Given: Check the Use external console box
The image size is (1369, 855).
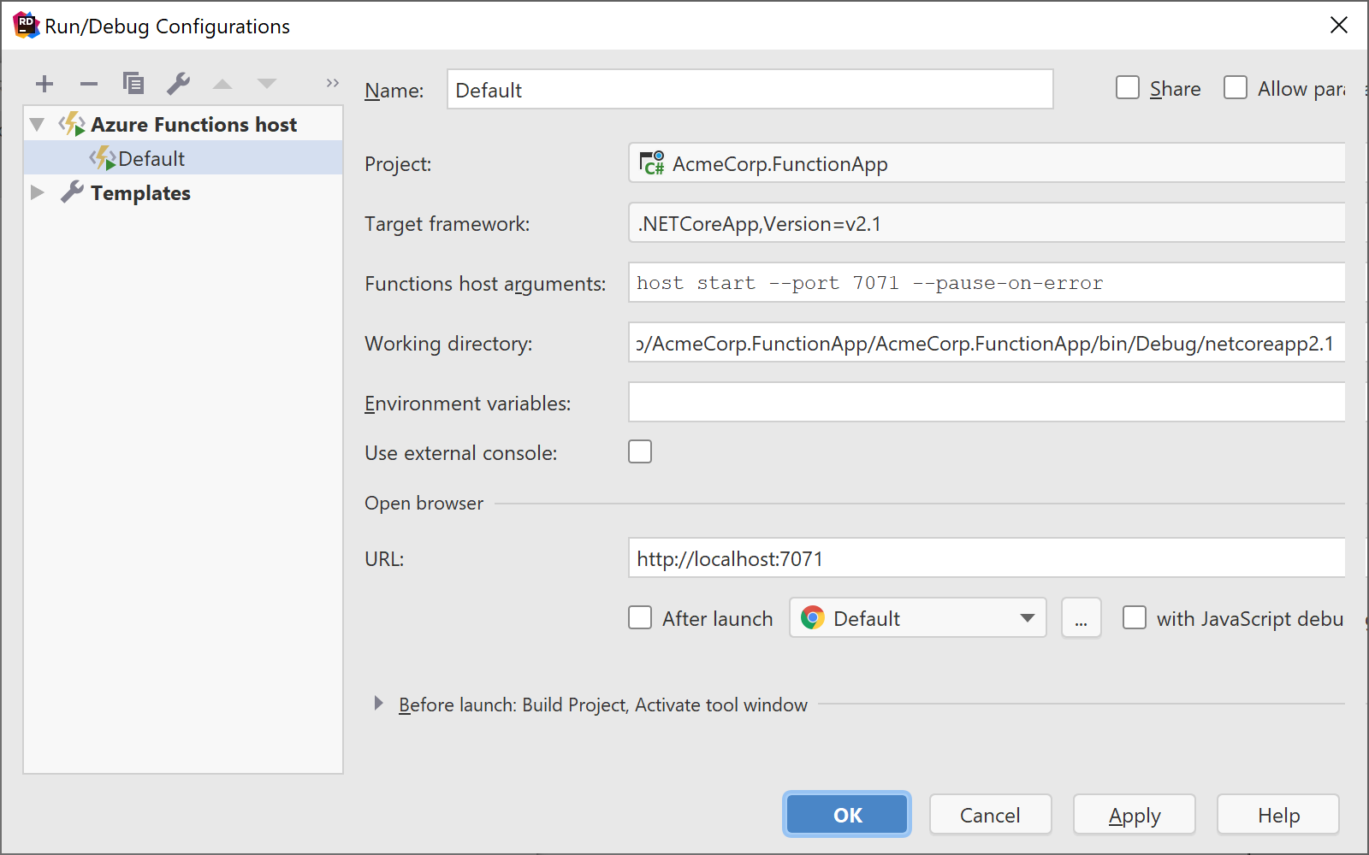Looking at the screenshot, I should pyautogui.click(x=640, y=451).
